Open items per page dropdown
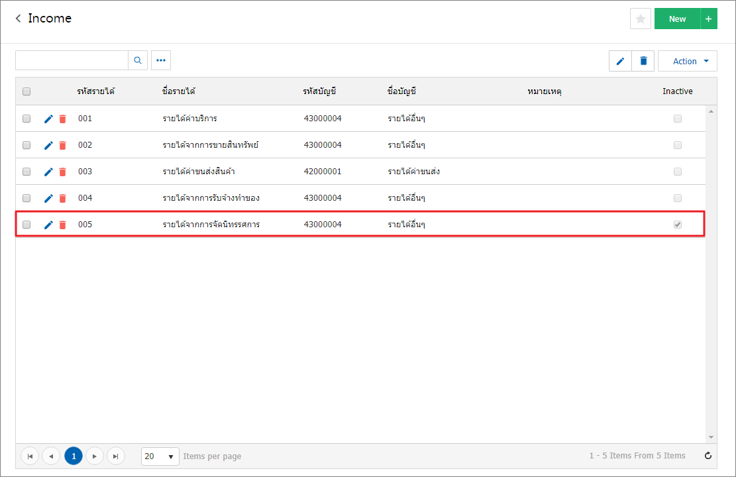 tap(160, 456)
